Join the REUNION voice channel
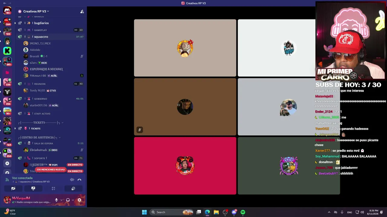Screen dimensions: 387x217 click(x=51, y=84)
